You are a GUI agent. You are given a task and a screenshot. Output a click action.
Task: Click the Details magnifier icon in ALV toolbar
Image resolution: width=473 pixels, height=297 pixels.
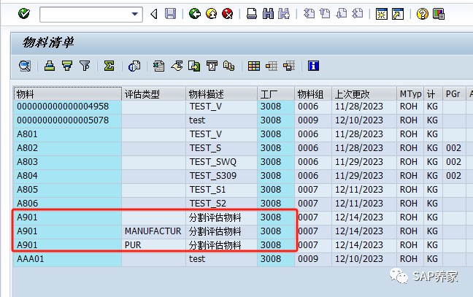(x=25, y=66)
